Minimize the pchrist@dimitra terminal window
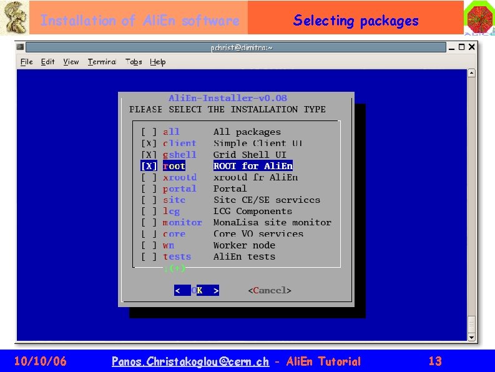 tap(452, 47)
